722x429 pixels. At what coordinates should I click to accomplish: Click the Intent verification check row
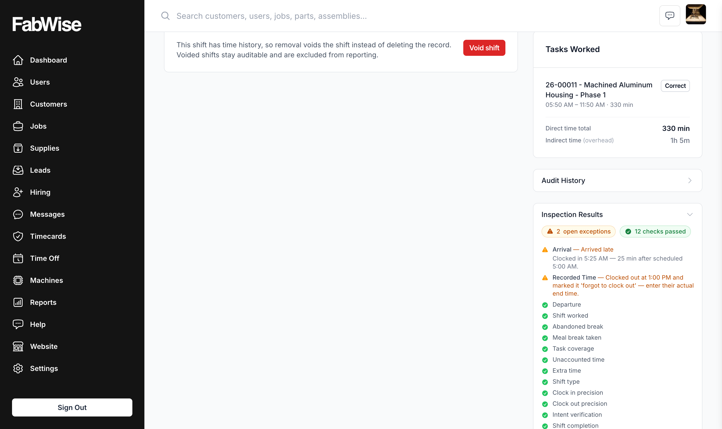click(617, 414)
